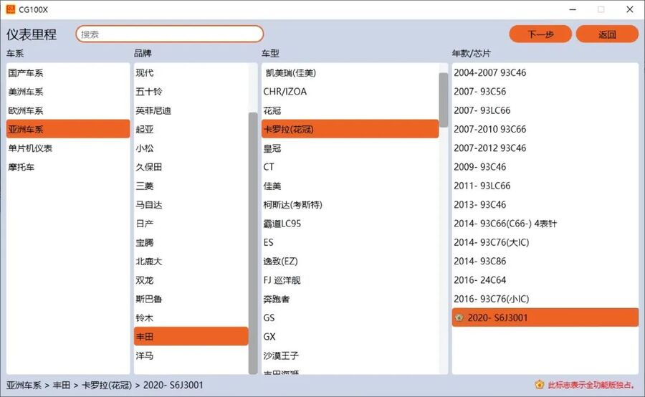
Task: Select 欧洲车系 in the 车系 list
Action: pos(68,110)
